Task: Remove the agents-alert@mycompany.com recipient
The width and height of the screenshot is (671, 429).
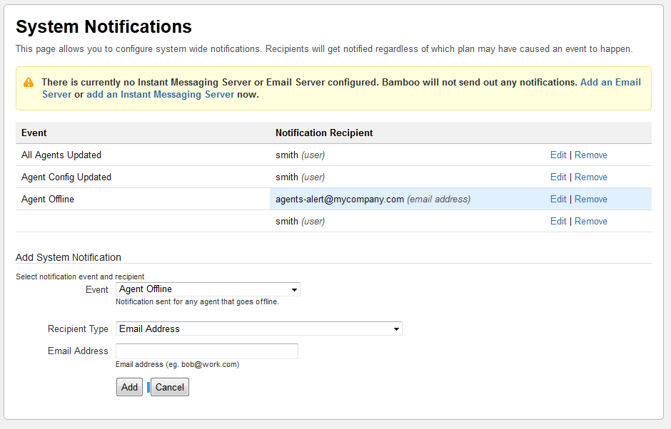Action: (590, 199)
